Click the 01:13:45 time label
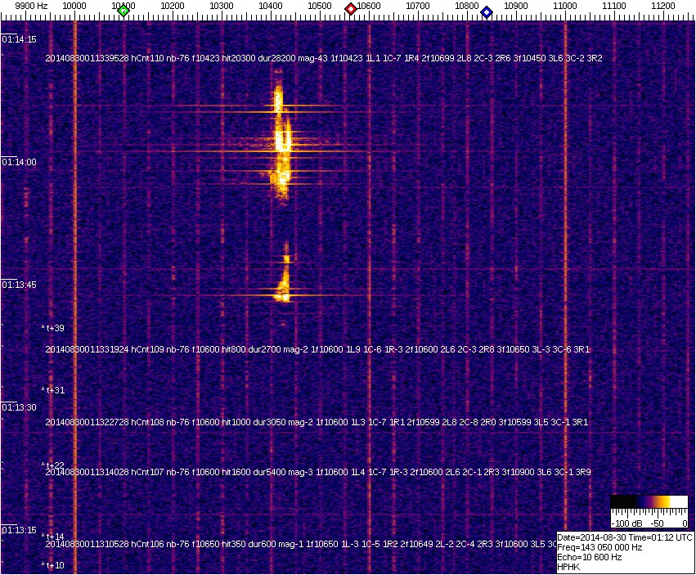 [18, 285]
